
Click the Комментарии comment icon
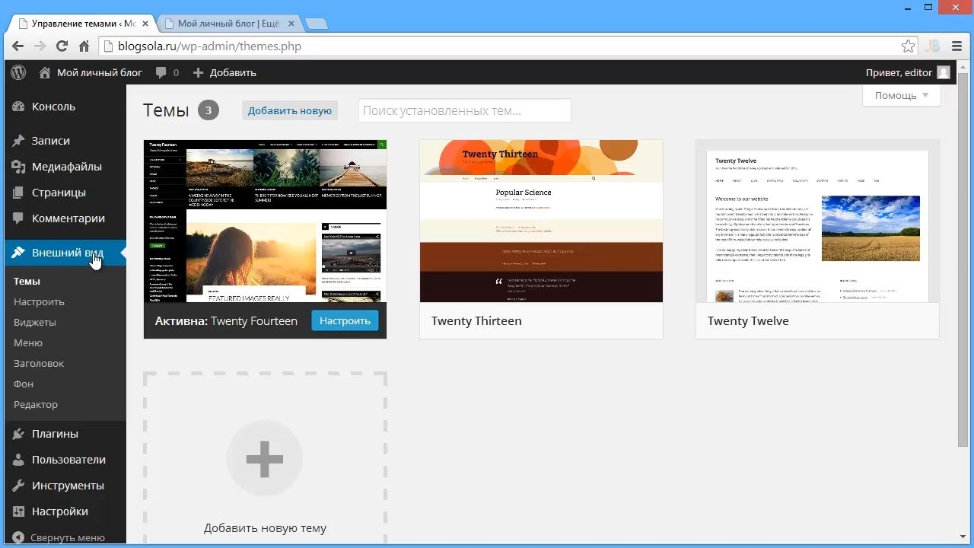coord(18,218)
